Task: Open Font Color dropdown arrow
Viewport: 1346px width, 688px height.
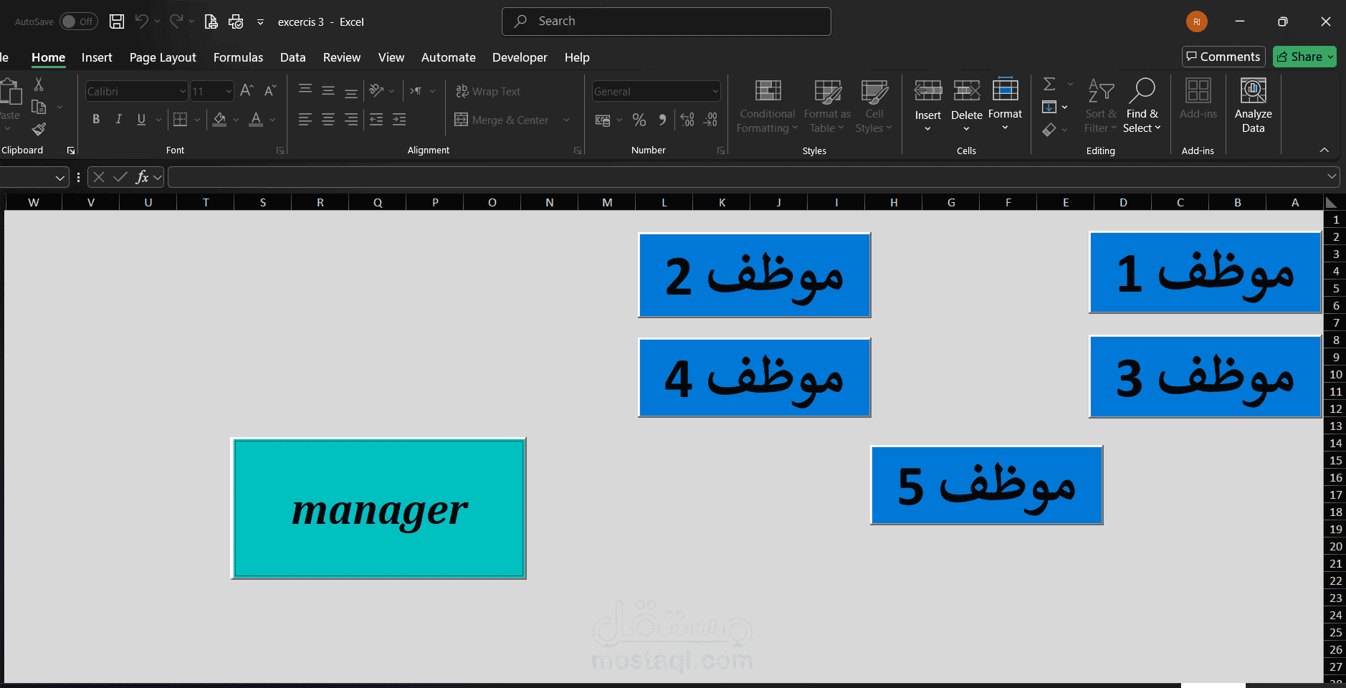Action: [272, 120]
